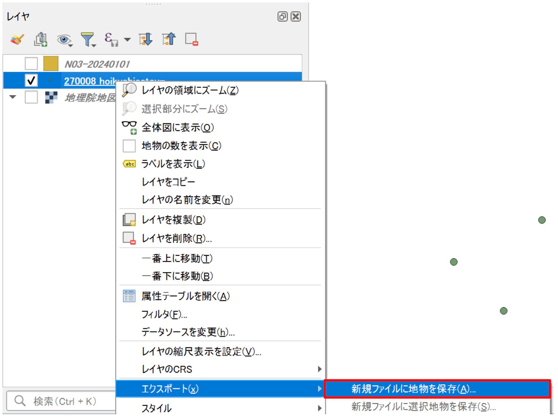Viewport: 558px width, 418px height.
Task: Click filter legend by expression icon
Action: (x=111, y=39)
